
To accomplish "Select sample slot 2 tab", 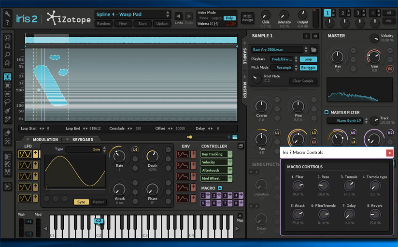I will [342, 13].
